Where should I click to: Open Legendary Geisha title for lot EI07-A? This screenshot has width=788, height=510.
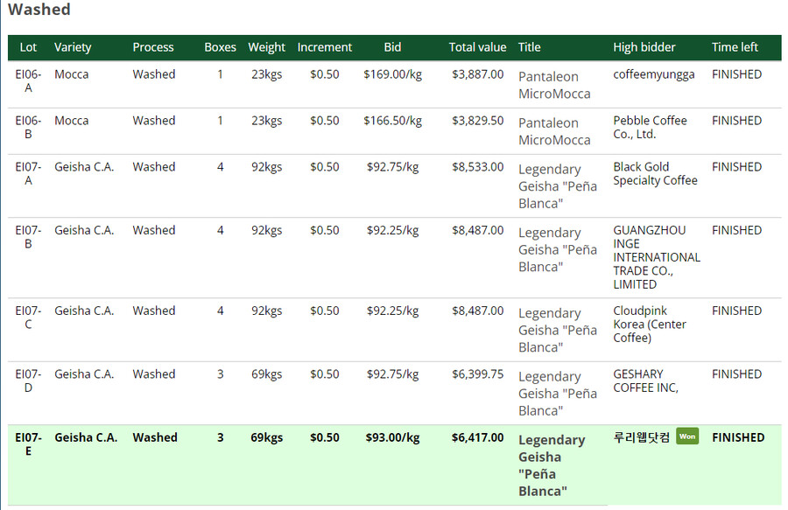[557, 185]
